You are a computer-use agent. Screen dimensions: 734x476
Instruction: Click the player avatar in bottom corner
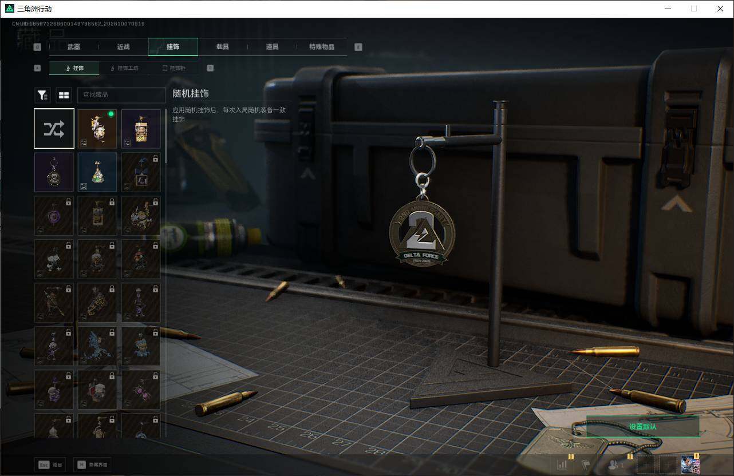pos(690,465)
